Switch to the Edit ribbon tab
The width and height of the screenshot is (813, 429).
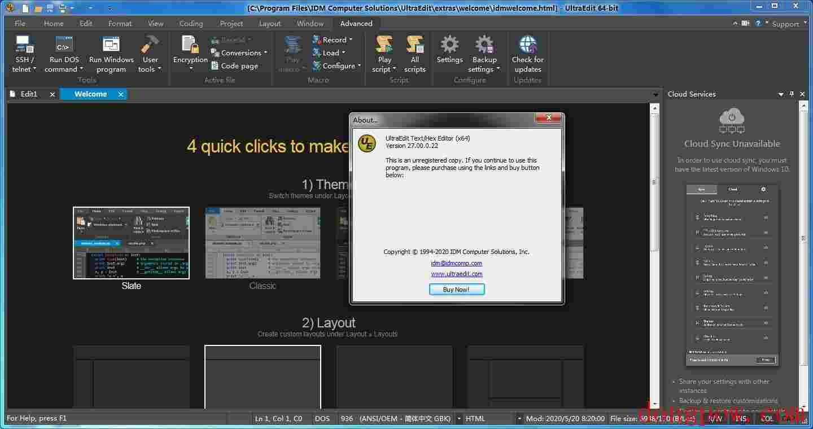coord(86,23)
